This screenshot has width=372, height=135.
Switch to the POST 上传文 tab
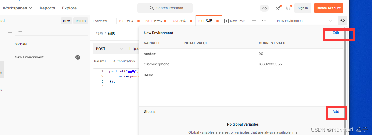(x=156, y=21)
